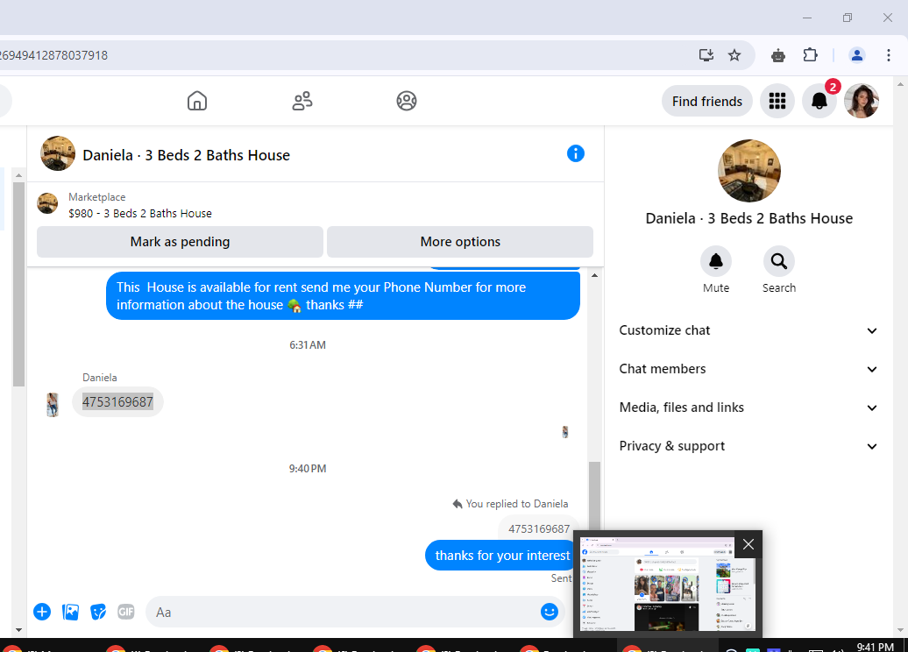
Task: Mute this conversation with bell icon
Action: point(716,261)
